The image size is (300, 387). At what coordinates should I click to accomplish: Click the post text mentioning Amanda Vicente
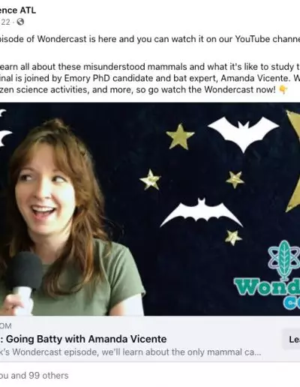[x=150, y=78]
